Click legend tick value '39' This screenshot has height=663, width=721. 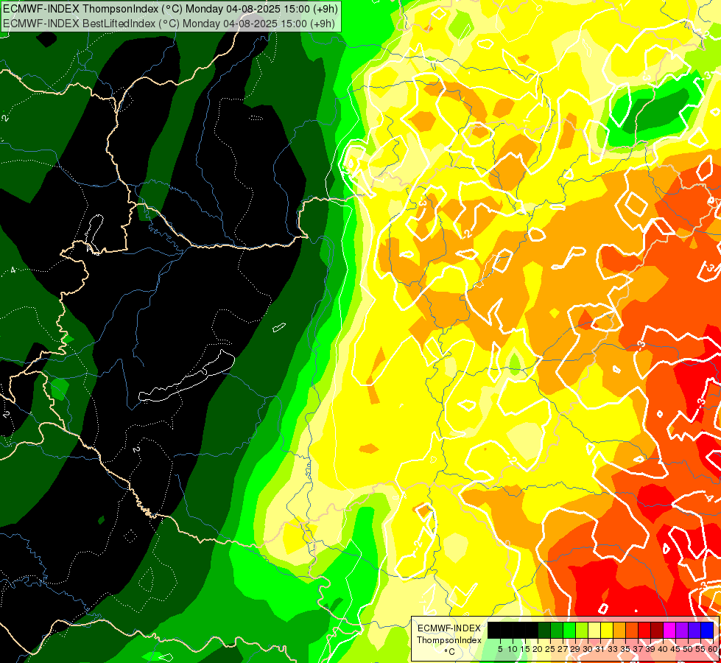point(650,649)
